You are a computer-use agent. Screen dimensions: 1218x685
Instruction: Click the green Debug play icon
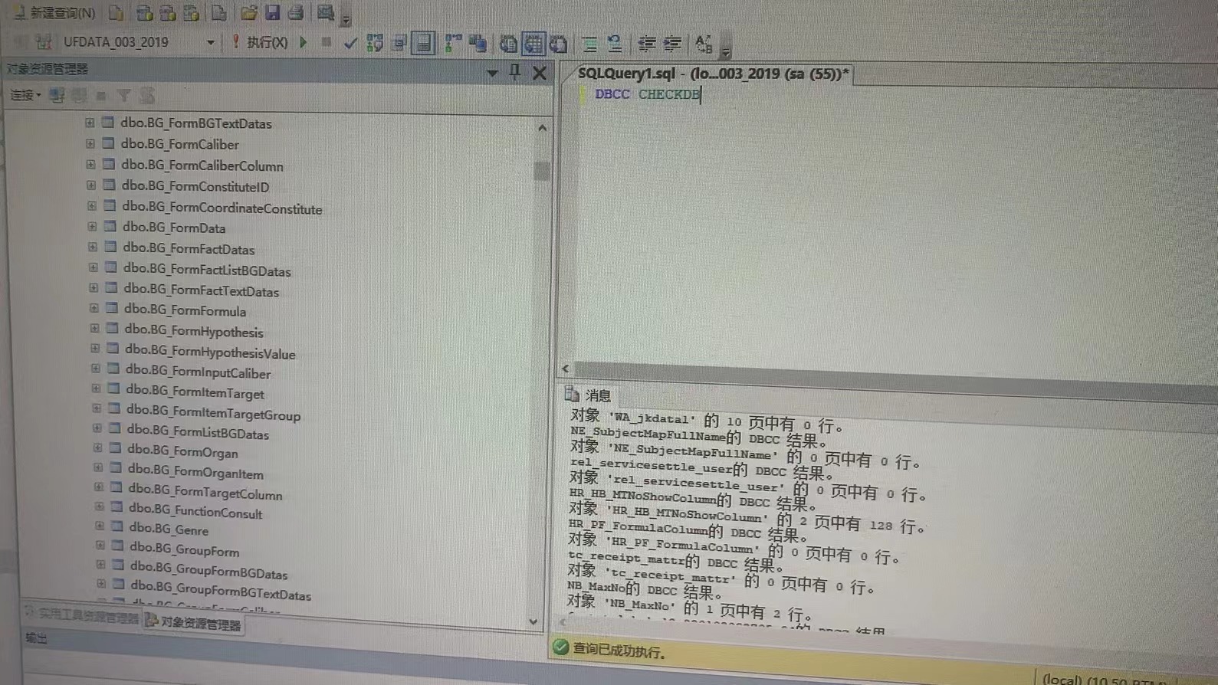pos(304,42)
